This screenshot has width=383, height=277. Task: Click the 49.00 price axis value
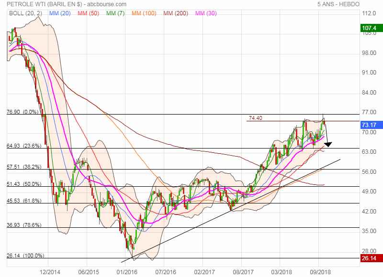pos(369,192)
